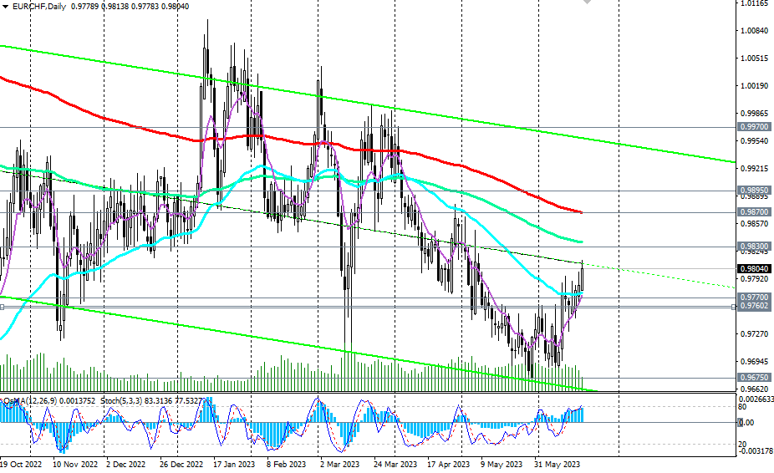The image size is (774, 473).
Task: Click the 31 May 2023 date label
Action: [558, 462]
